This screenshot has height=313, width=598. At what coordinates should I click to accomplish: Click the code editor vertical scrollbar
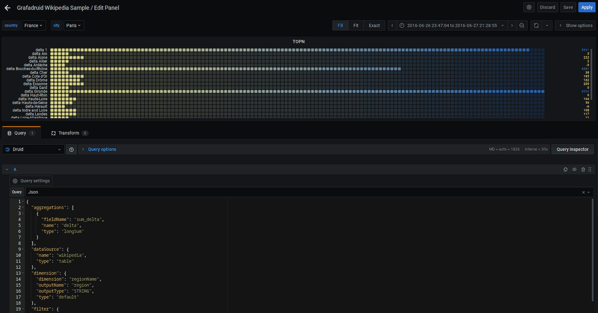click(593, 250)
